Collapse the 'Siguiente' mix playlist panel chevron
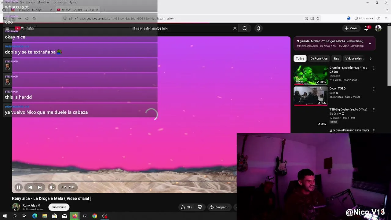391x220 pixels. (370, 43)
